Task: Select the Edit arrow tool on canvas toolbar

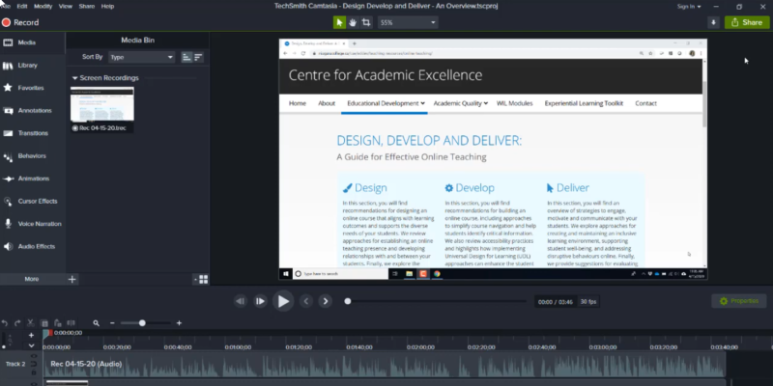Action: [339, 22]
